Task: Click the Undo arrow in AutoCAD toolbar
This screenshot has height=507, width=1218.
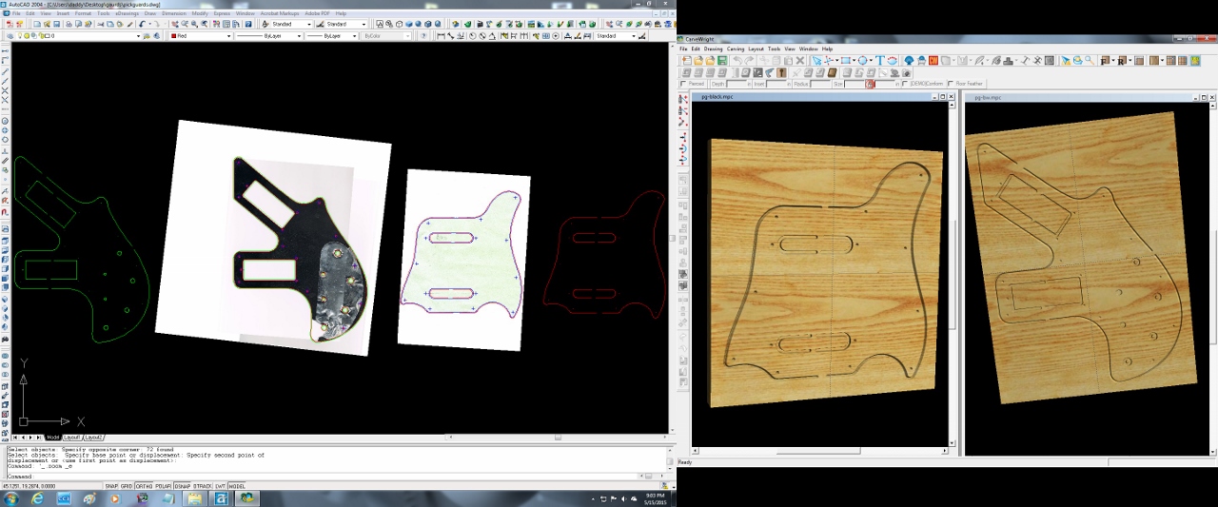Action: coord(142,24)
